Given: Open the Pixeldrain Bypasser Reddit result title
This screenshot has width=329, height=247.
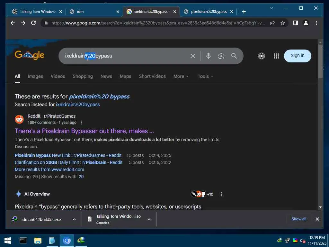Looking at the screenshot, I should tap(84, 131).
